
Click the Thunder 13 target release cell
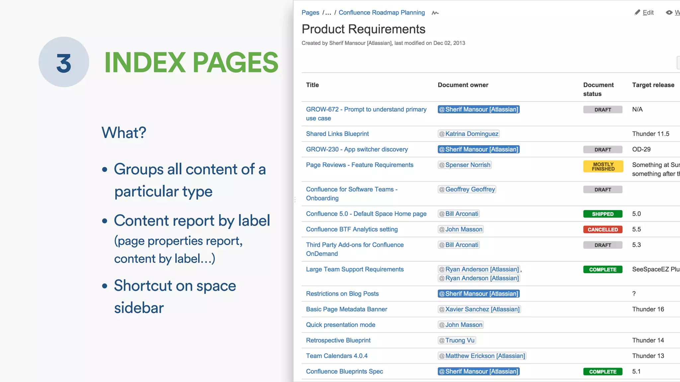(x=648, y=356)
